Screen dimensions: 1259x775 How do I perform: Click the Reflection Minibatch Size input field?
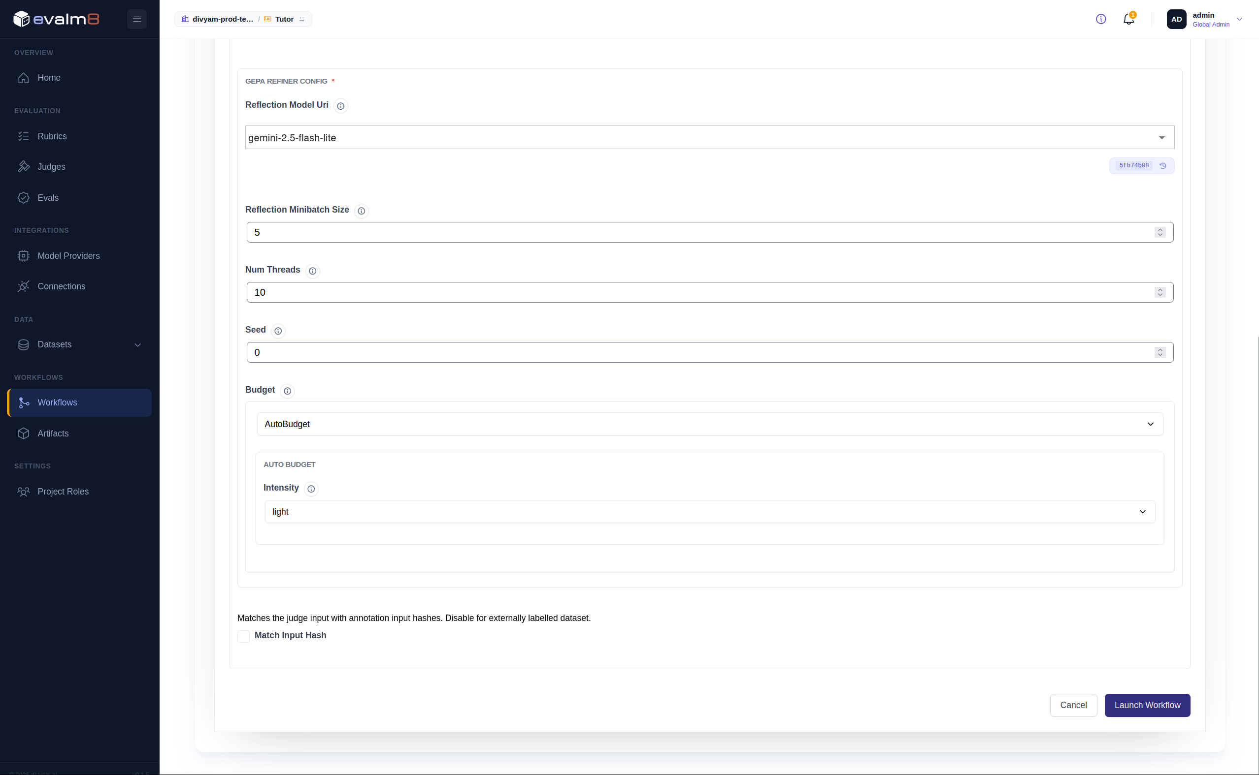point(709,232)
